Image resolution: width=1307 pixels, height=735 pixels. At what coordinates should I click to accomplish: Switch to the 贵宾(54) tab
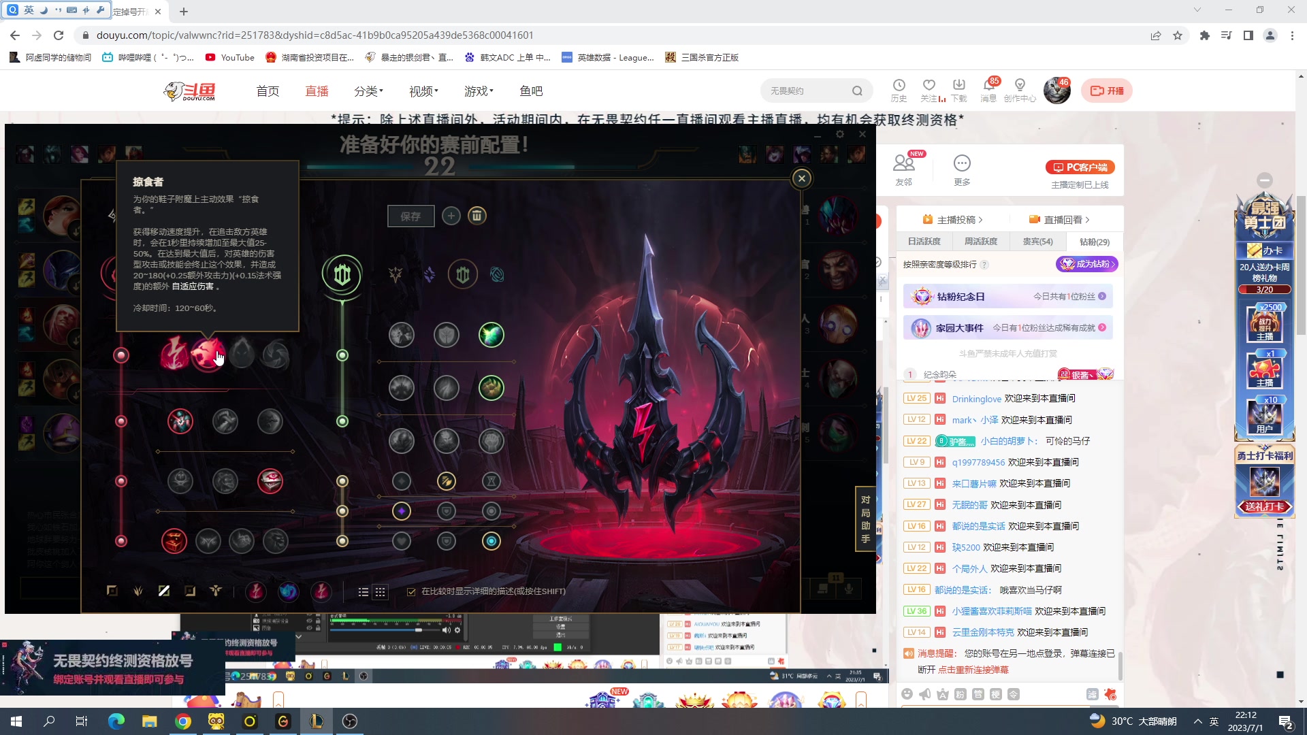click(x=1037, y=242)
